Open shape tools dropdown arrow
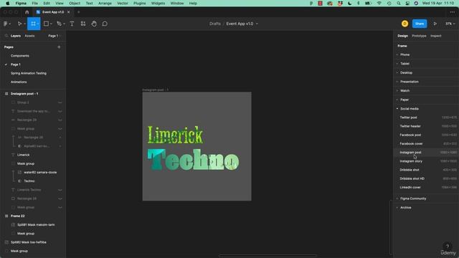 click(51, 24)
